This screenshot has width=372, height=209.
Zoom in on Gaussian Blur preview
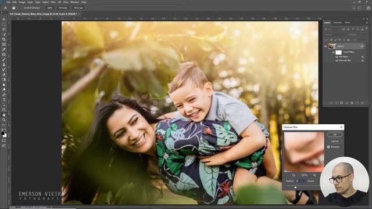[x=314, y=175]
